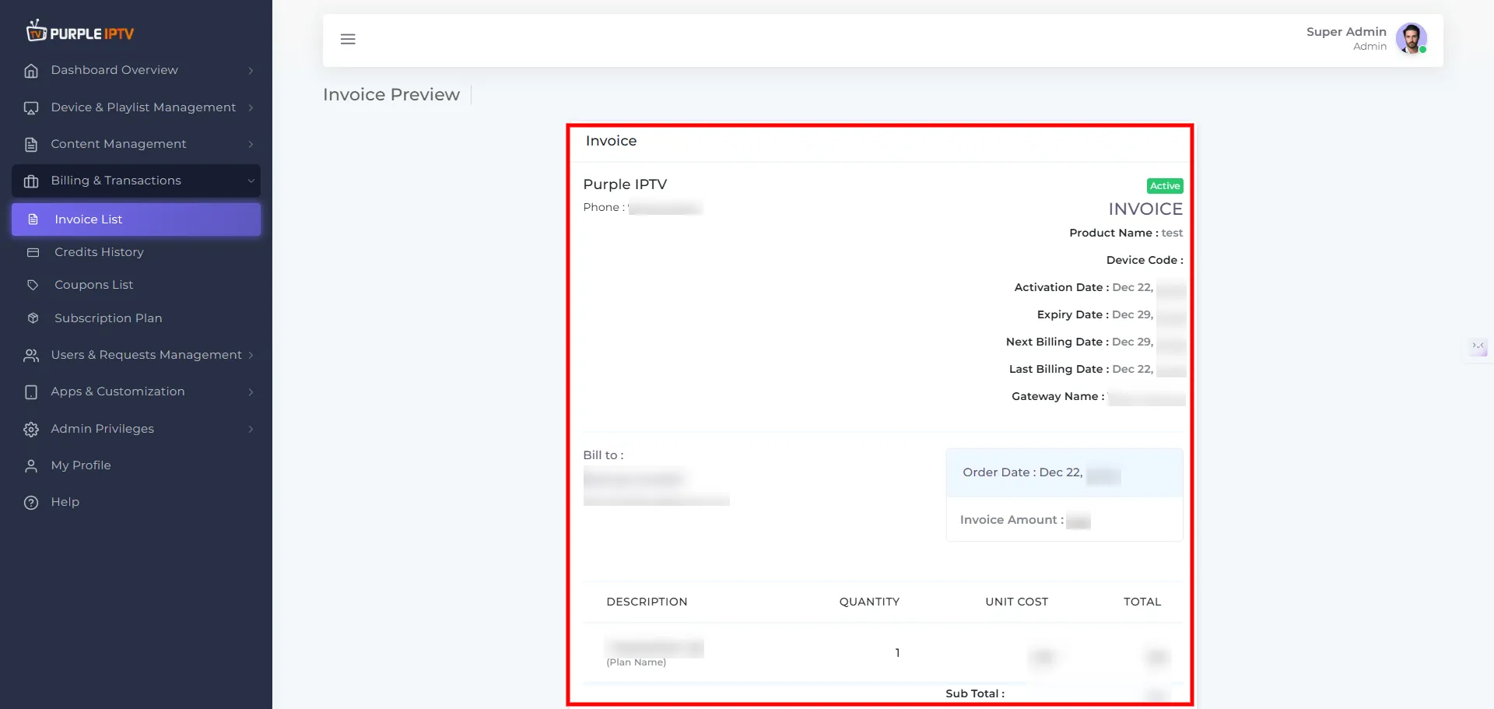
Task: Open the Super Admin avatar menu
Action: (x=1412, y=38)
